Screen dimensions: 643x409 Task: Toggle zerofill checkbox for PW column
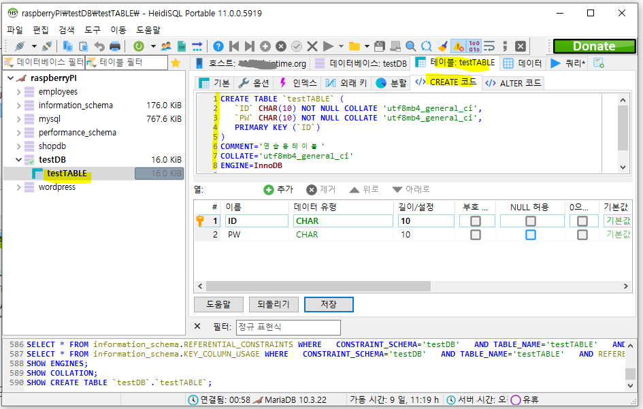tap(582, 235)
